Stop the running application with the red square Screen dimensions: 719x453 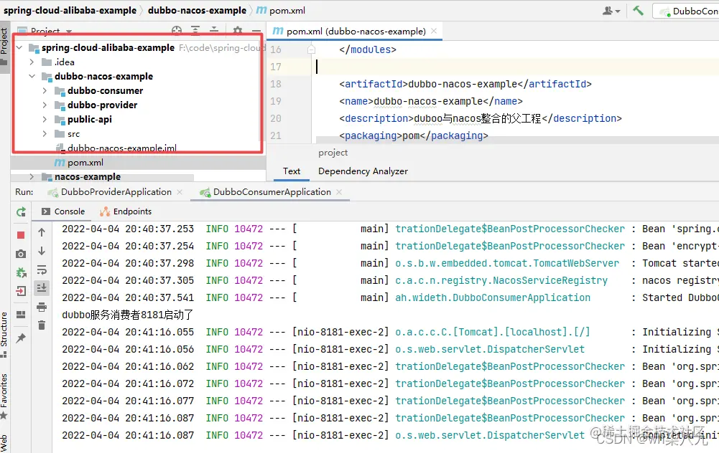[x=21, y=234]
